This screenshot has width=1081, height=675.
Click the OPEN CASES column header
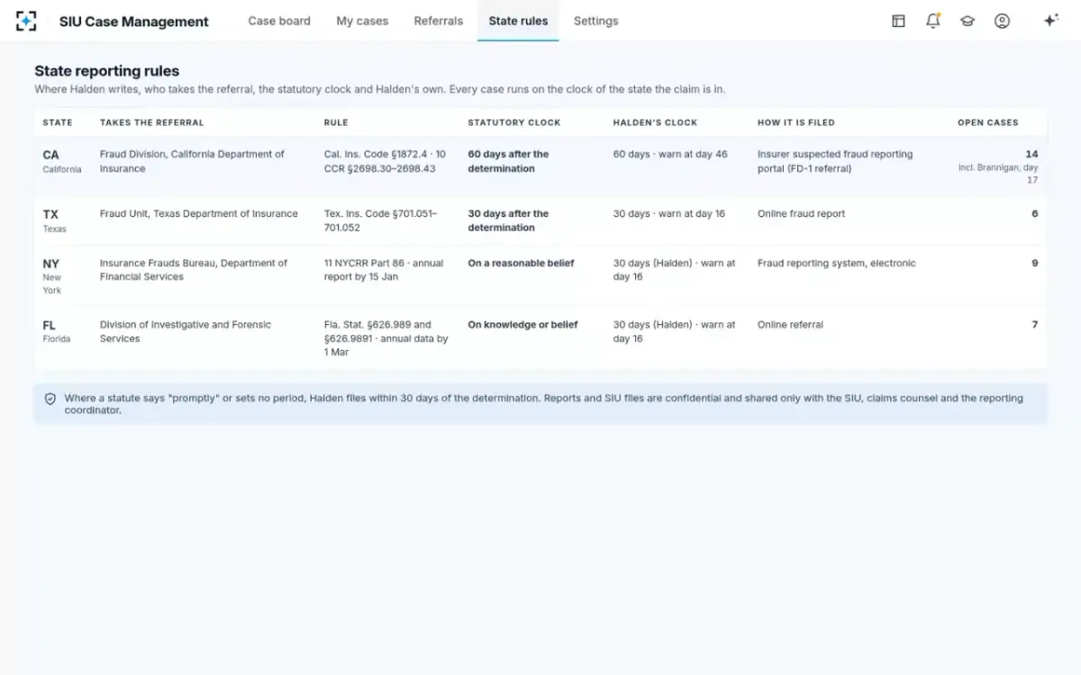tap(988, 122)
